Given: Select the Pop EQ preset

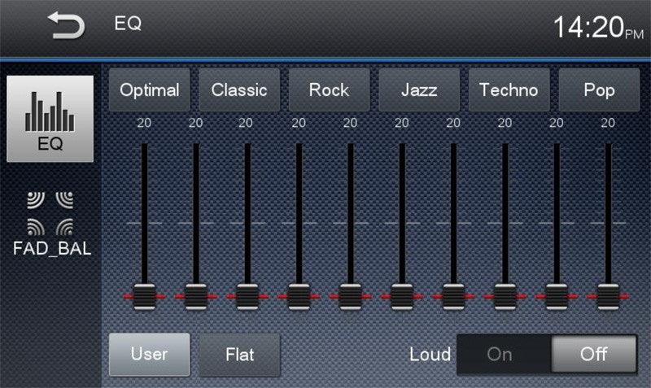Looking at the screenshot, I should coord(599,90).
